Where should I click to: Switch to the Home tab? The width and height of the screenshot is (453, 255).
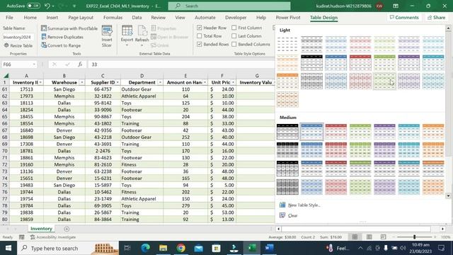[30, 17]
